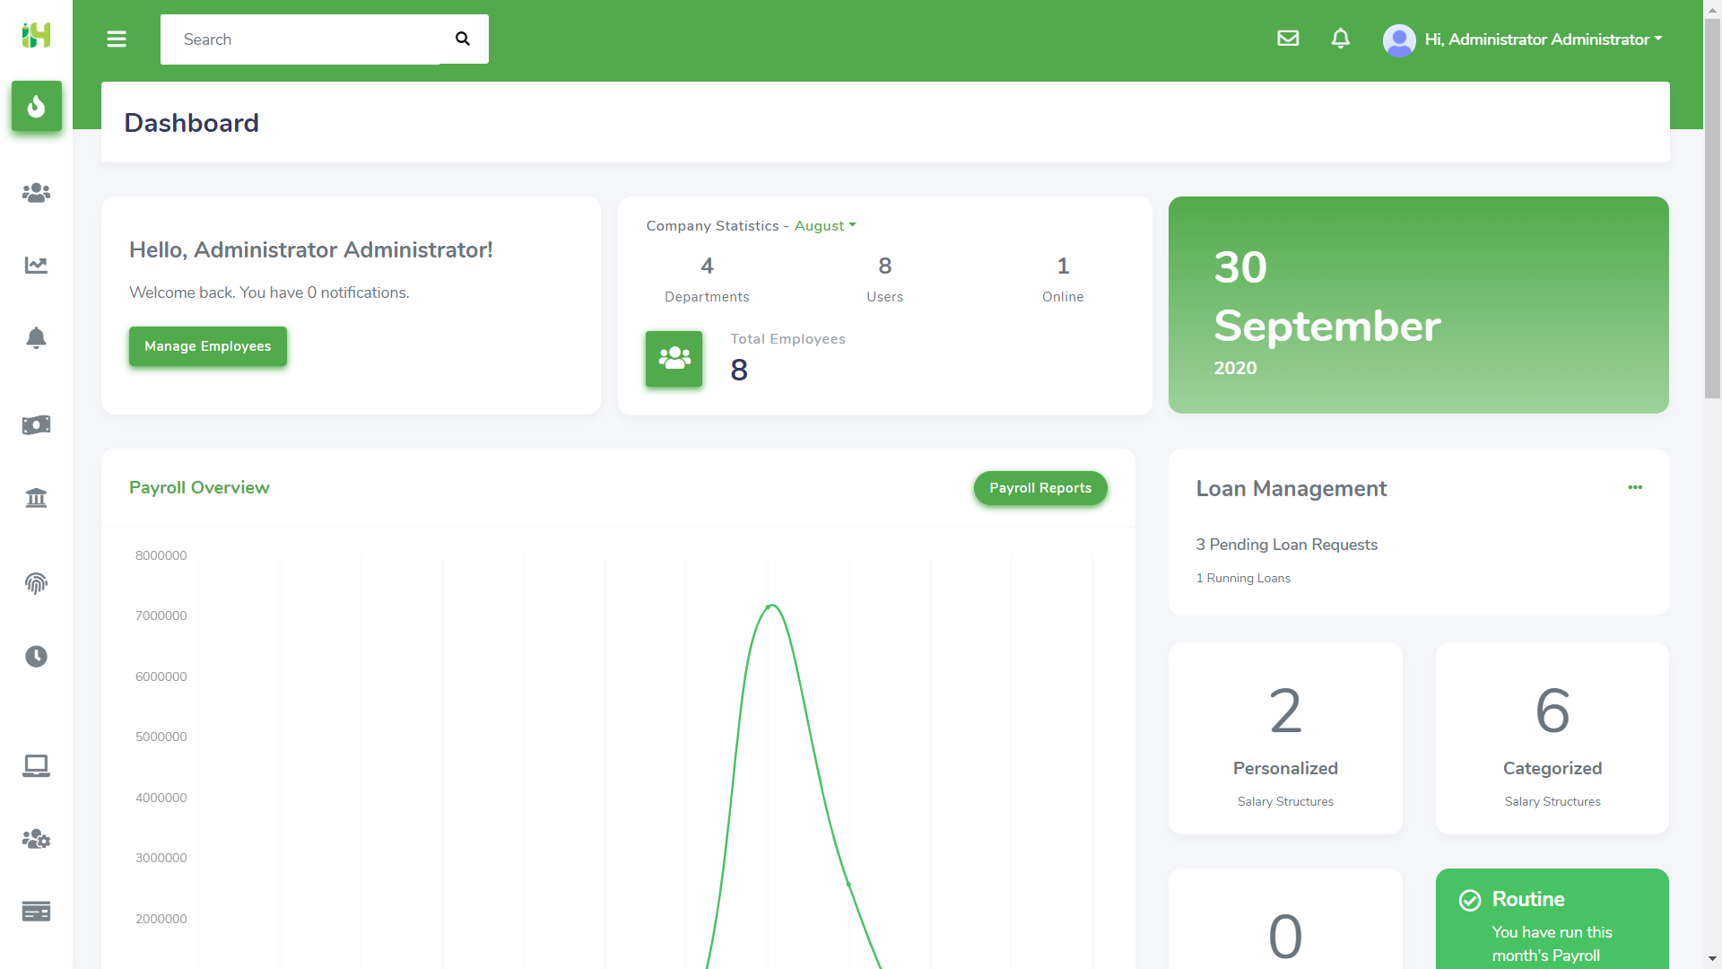Click the line chart icon in sidebar
This screenshot has height=969, width=1722.
(36, 265)
